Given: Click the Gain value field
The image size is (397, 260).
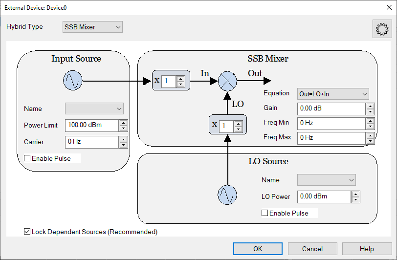Looking at the screenshot, I should [331, 108].
